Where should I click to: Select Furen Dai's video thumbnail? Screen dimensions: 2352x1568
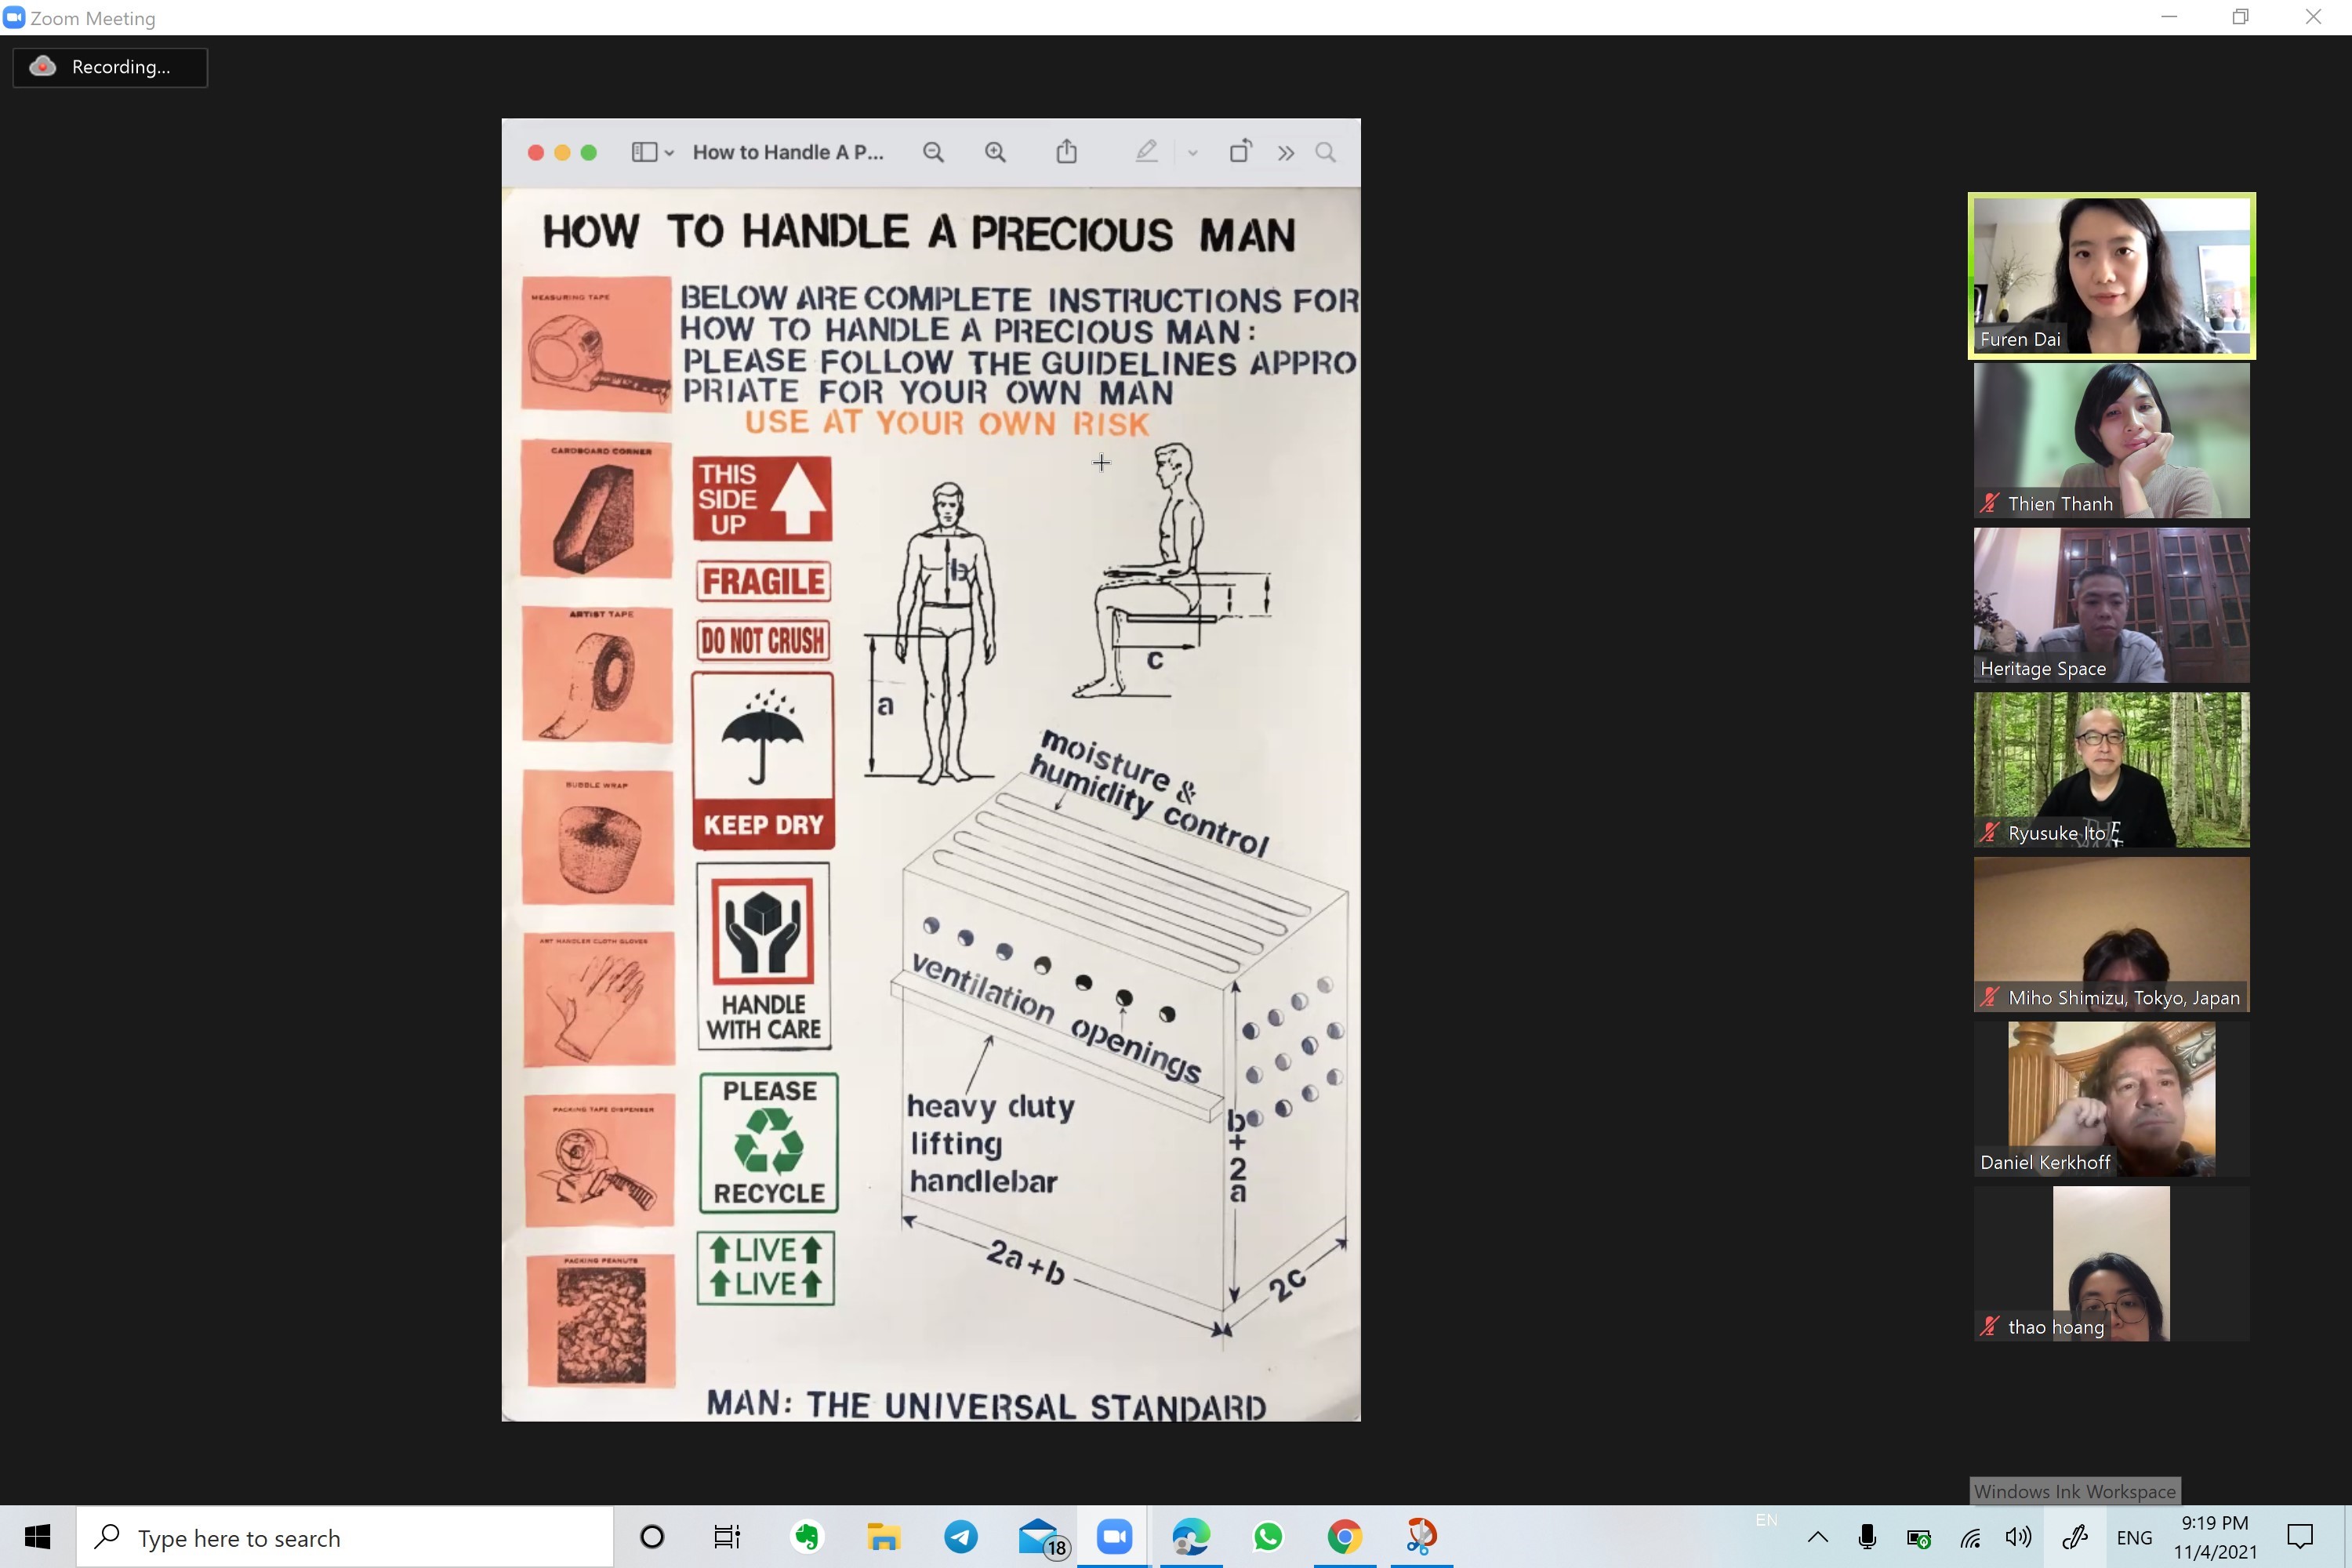point(2111,275)
